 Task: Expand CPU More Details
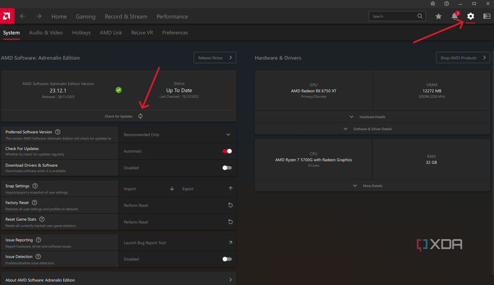point(373,186)
